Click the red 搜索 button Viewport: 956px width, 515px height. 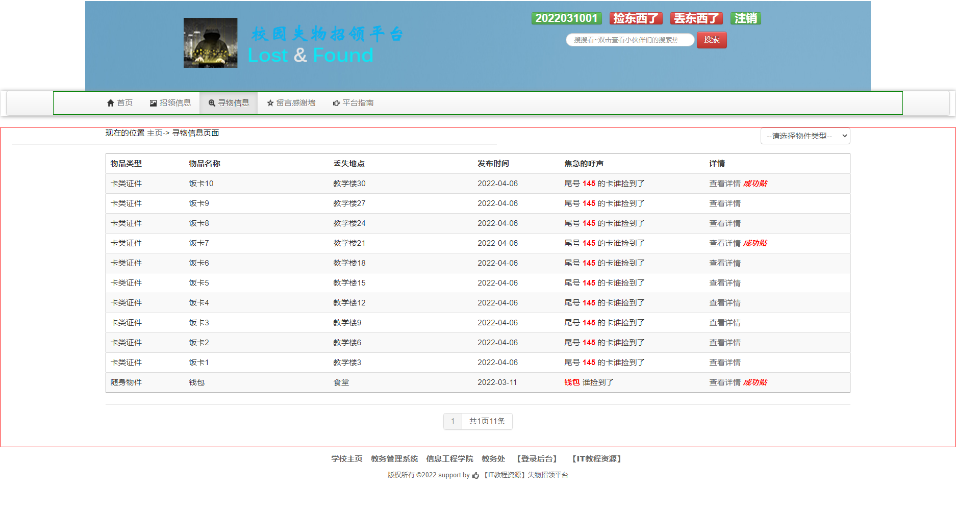[712, 40]
